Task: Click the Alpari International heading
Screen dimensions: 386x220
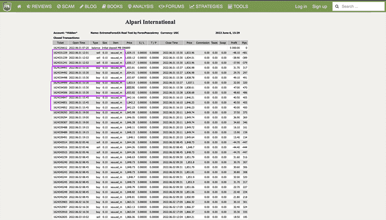Action: click(x=150, y=22)
